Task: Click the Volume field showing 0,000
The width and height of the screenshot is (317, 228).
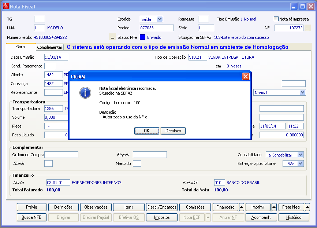Action: [56, 117]
